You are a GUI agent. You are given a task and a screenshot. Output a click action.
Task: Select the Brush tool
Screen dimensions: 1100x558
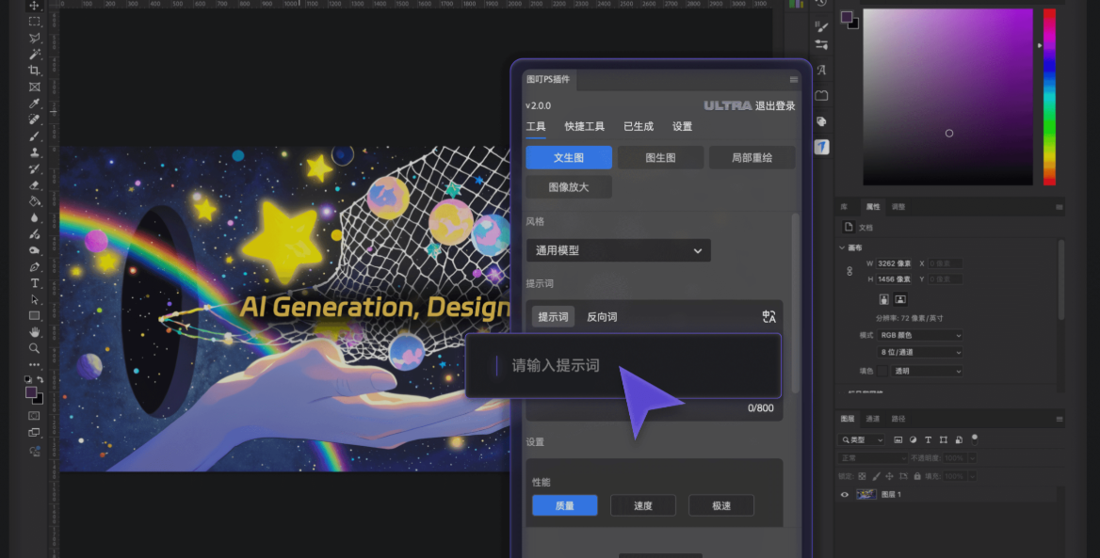(x=34, y=136)
